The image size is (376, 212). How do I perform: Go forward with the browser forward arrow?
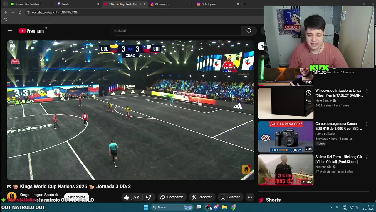coord(13,12)
